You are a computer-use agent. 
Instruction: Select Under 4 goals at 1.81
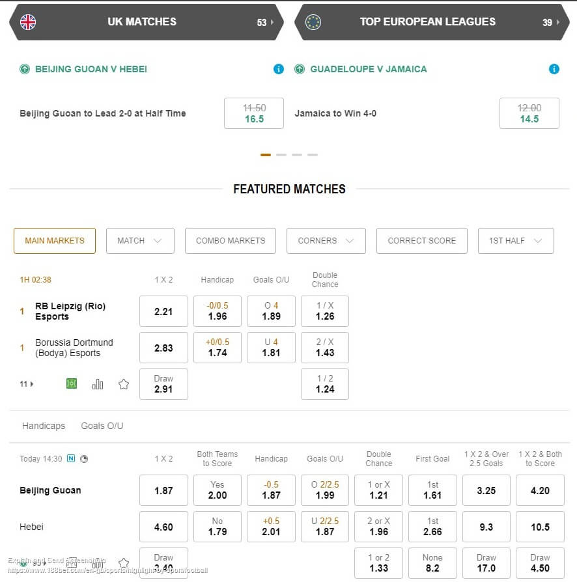[271, 348]
